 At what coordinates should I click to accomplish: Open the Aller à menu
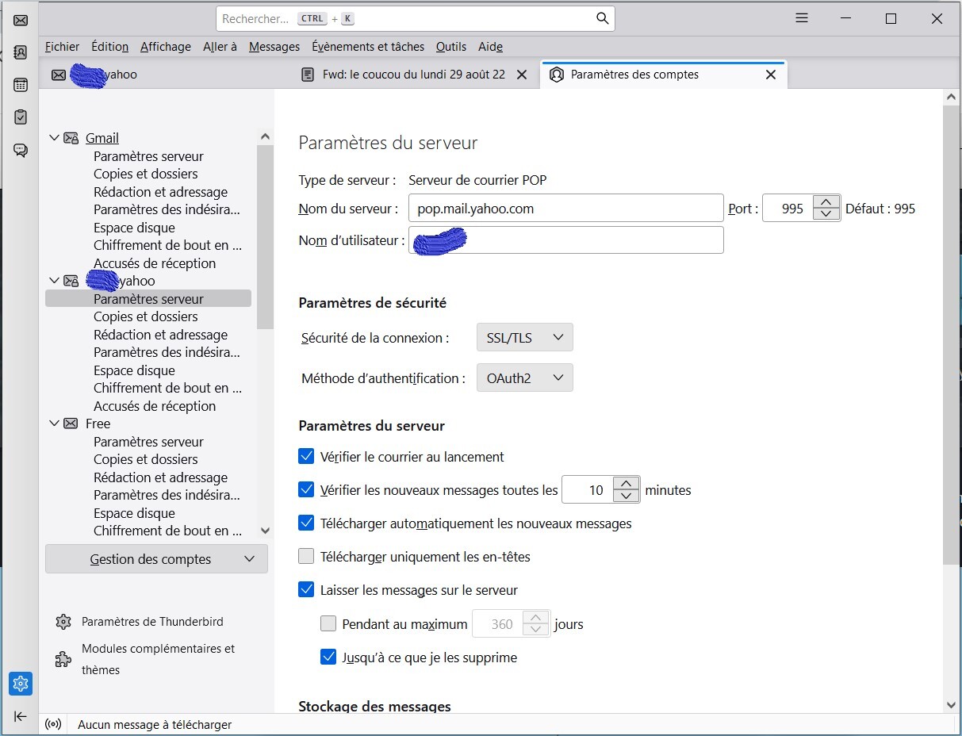pos(220,47)
